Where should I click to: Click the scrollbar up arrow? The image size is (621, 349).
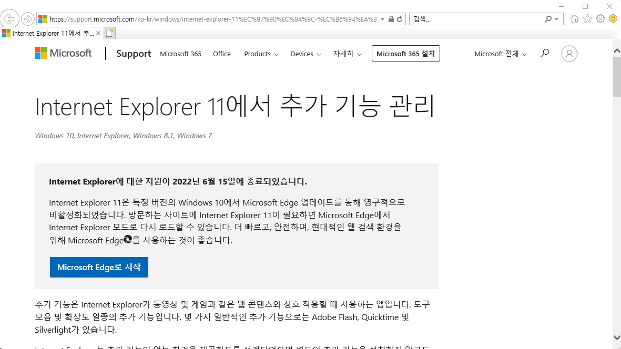coord(617,51)
